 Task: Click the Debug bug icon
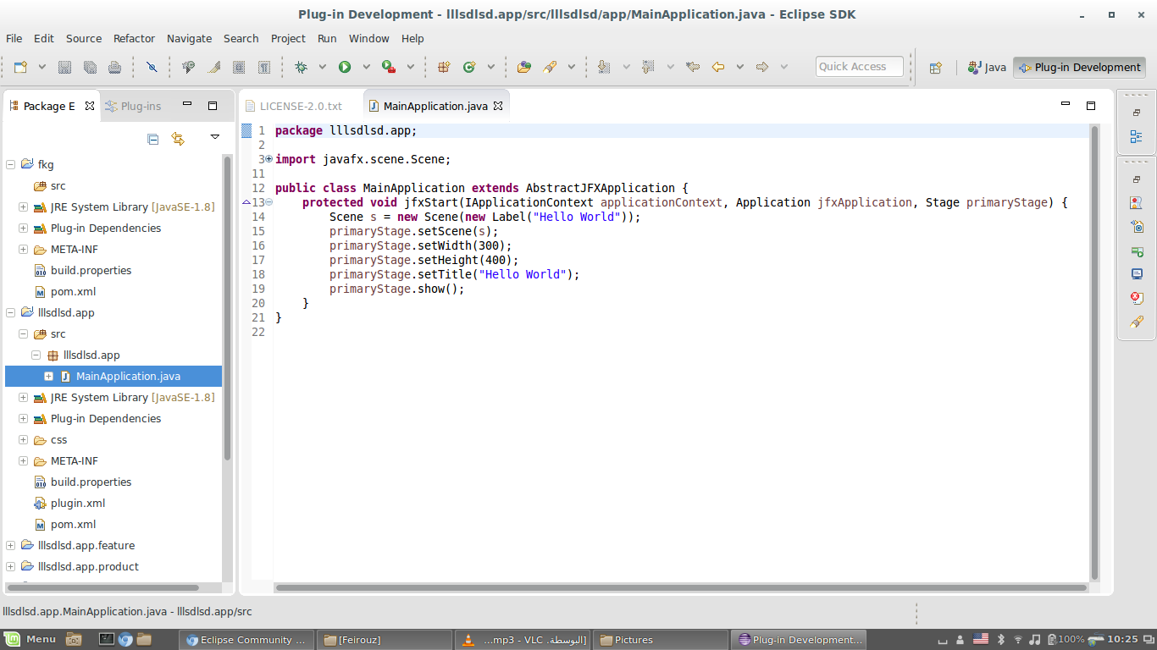(301, 67)
